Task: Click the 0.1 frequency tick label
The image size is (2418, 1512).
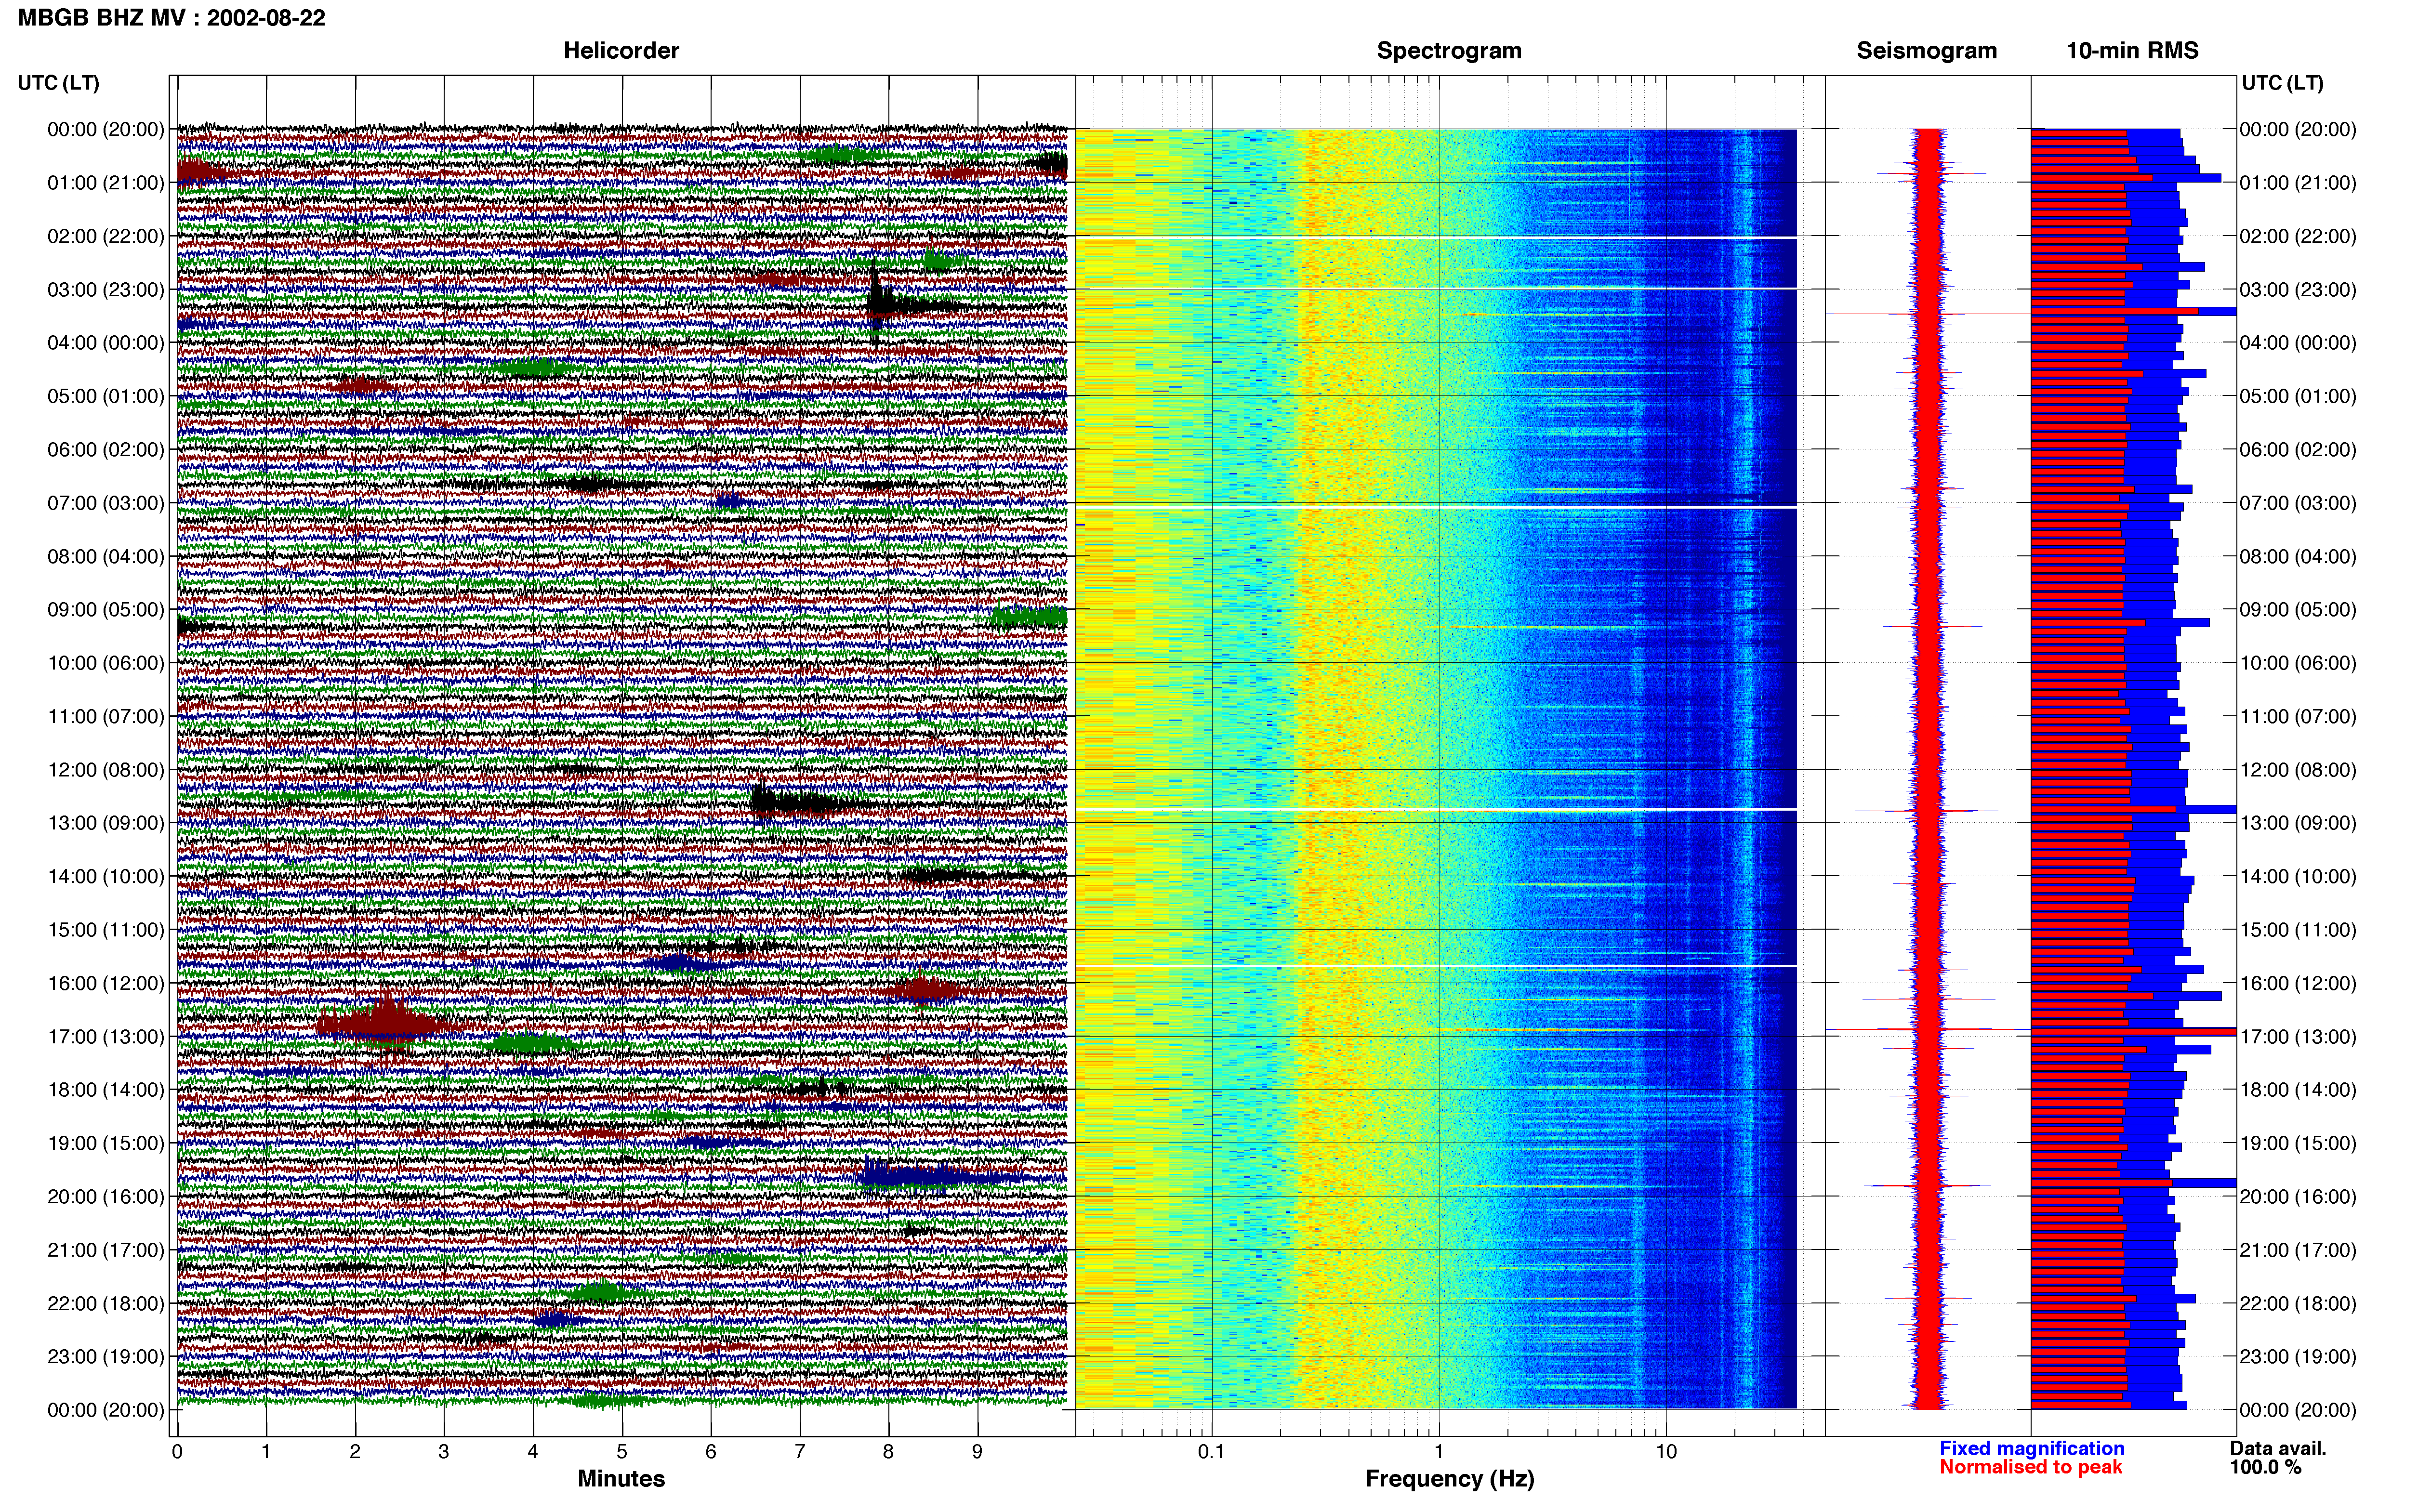Action: [x=1211, y=1451]
